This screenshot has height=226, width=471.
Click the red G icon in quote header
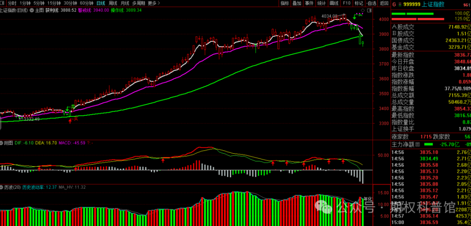[394, 4]
